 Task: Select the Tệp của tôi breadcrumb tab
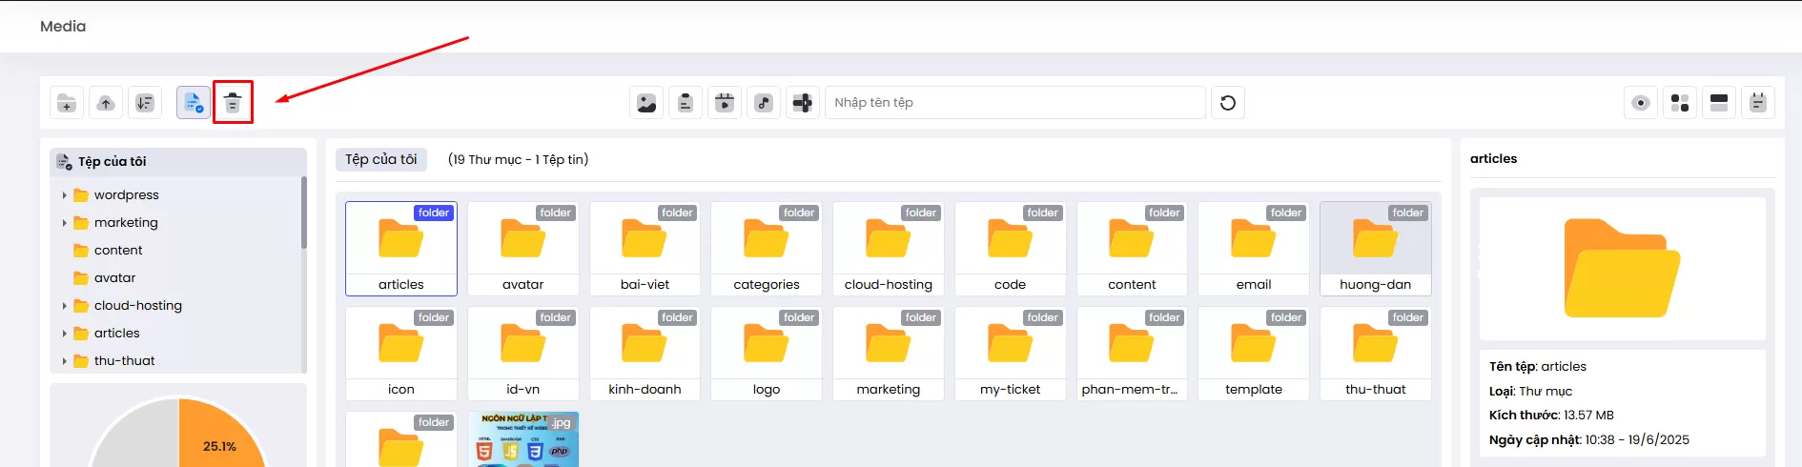coord(381,159)
